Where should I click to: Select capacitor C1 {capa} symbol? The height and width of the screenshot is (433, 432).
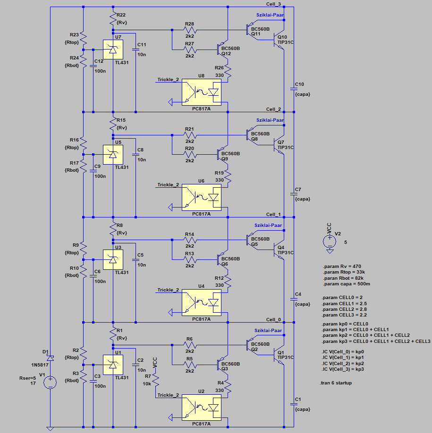coord(294,404)
